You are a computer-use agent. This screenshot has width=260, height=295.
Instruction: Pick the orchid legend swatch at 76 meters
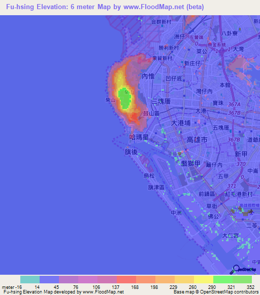coord(88,280)
